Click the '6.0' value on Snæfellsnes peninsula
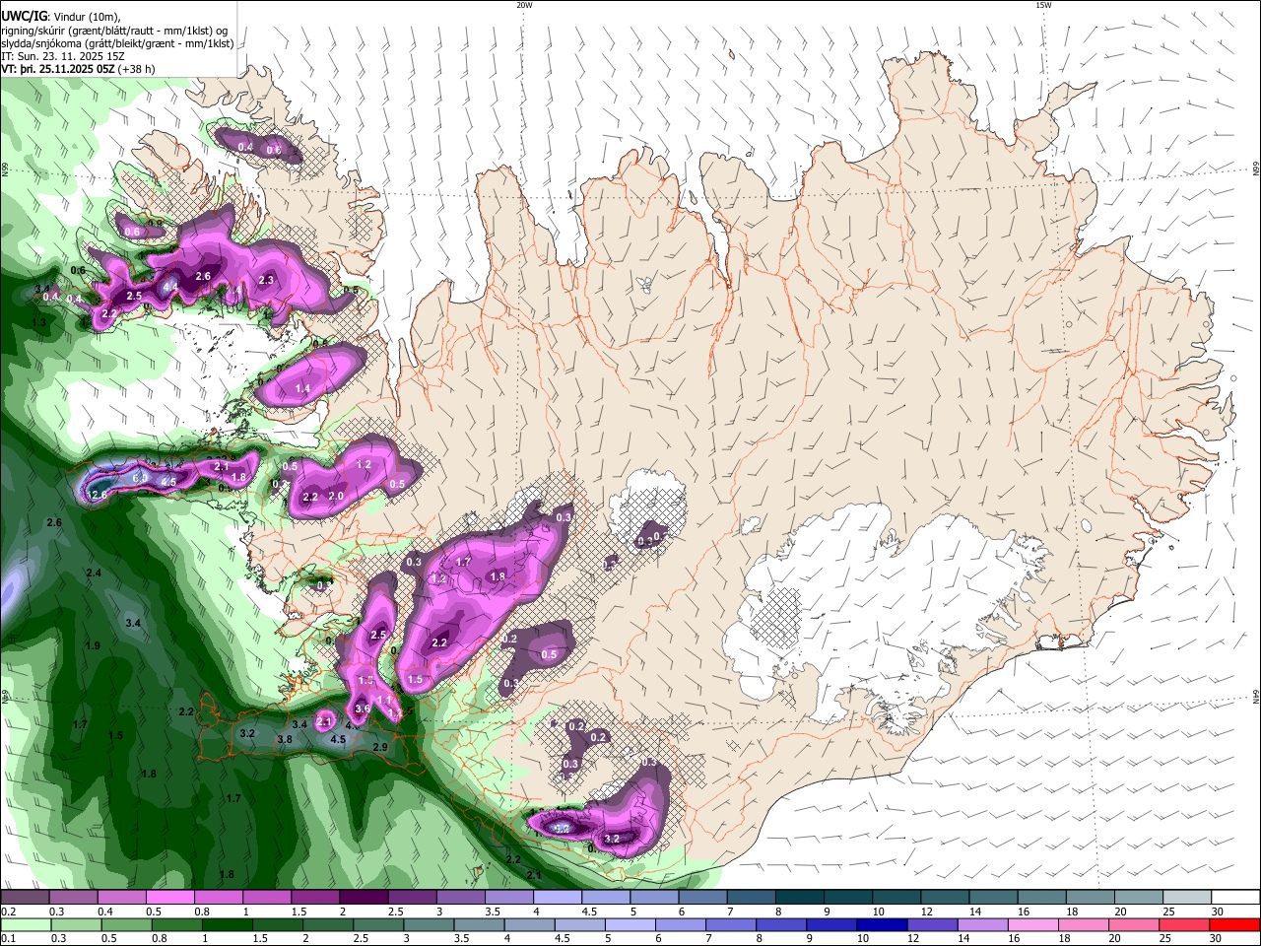 pyautogui.click(x=139, y=478)
